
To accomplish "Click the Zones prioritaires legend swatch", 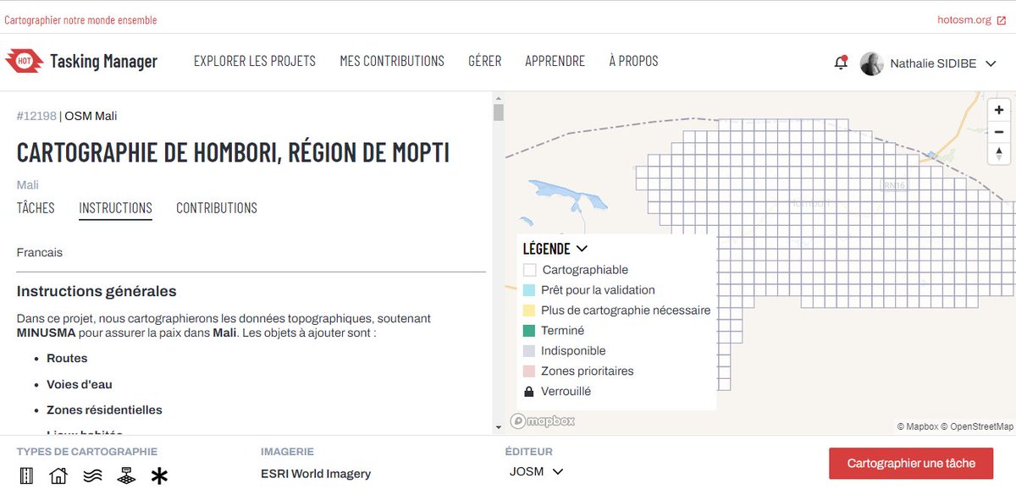I will [529, 371].
